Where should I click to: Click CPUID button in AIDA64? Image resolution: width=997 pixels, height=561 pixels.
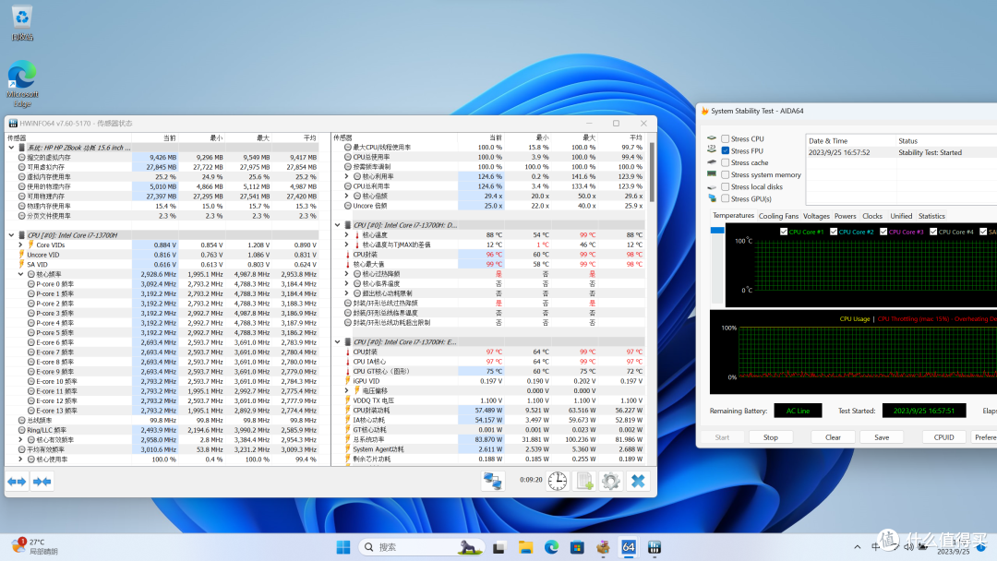tap(943, 437)
